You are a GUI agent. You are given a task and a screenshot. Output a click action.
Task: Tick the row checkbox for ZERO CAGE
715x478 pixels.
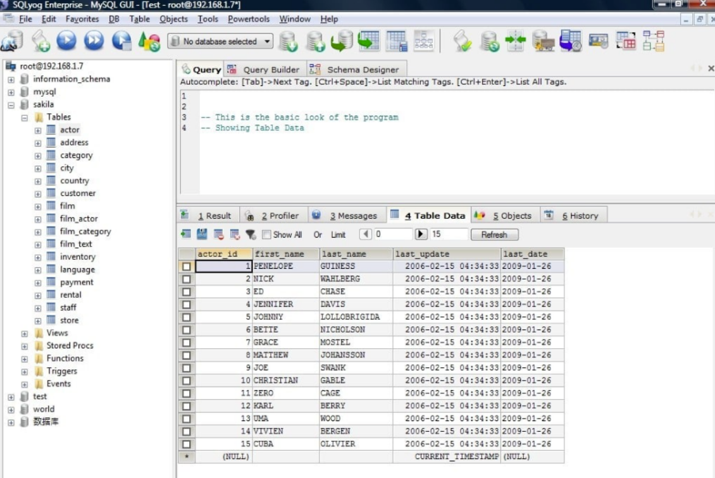pos(186,393)
